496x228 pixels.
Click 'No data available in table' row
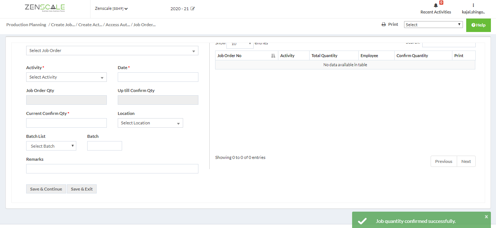pyautogui.click(x=345, y=65)
